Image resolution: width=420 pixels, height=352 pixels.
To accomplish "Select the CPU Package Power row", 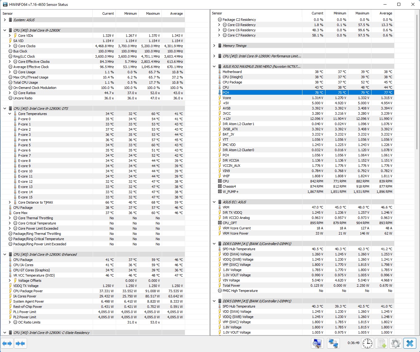I will (x=92, y=291).
